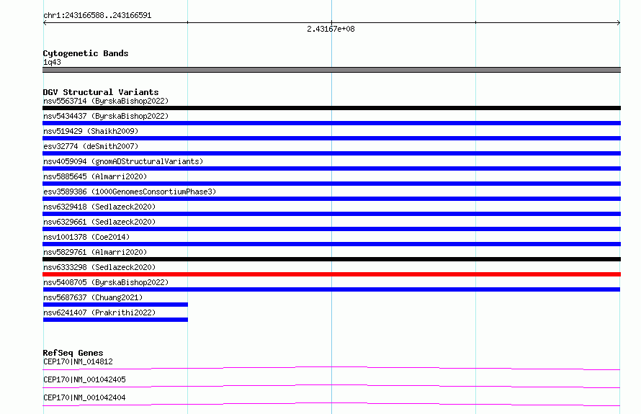The width and height of the screenshot is (641, 414).
Task: Click the blue bar for nsv5885645
Action: 331,184
